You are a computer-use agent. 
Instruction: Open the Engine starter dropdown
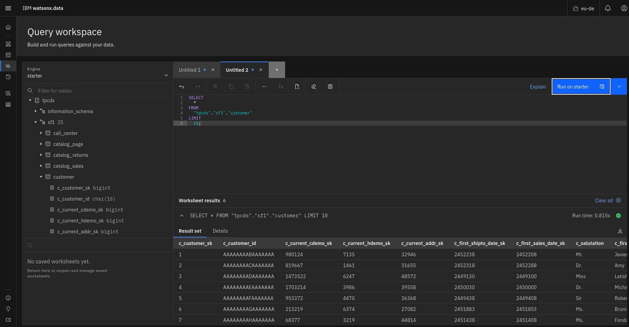(97, 72)
